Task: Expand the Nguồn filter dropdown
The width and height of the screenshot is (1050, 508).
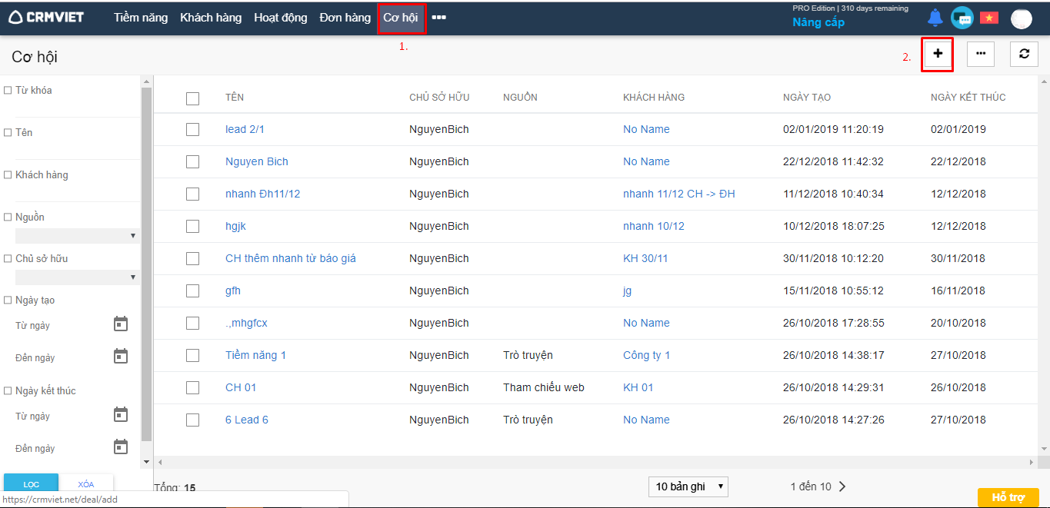Action: pos(76,236)
